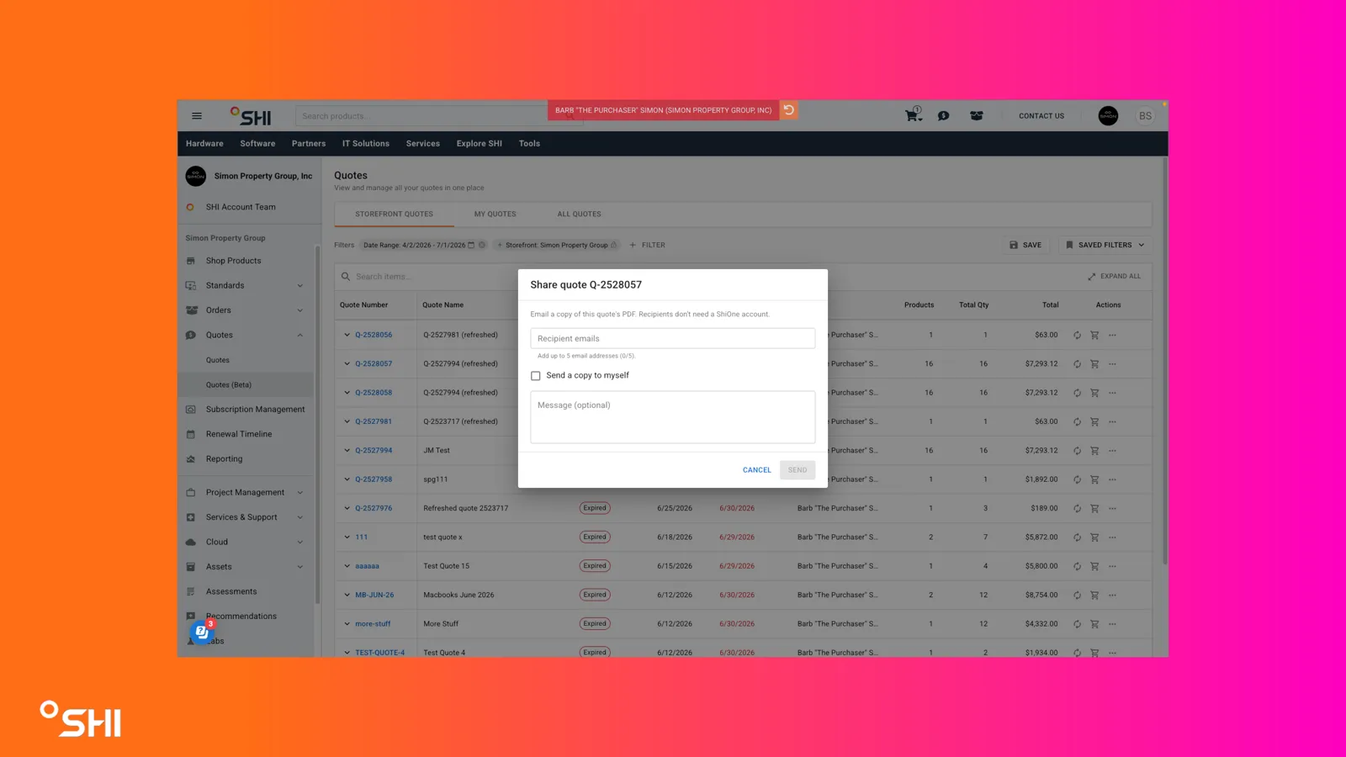Expand row for quote Q-2528057
This screenshot has height=757, width=1346.
[347, 363]
